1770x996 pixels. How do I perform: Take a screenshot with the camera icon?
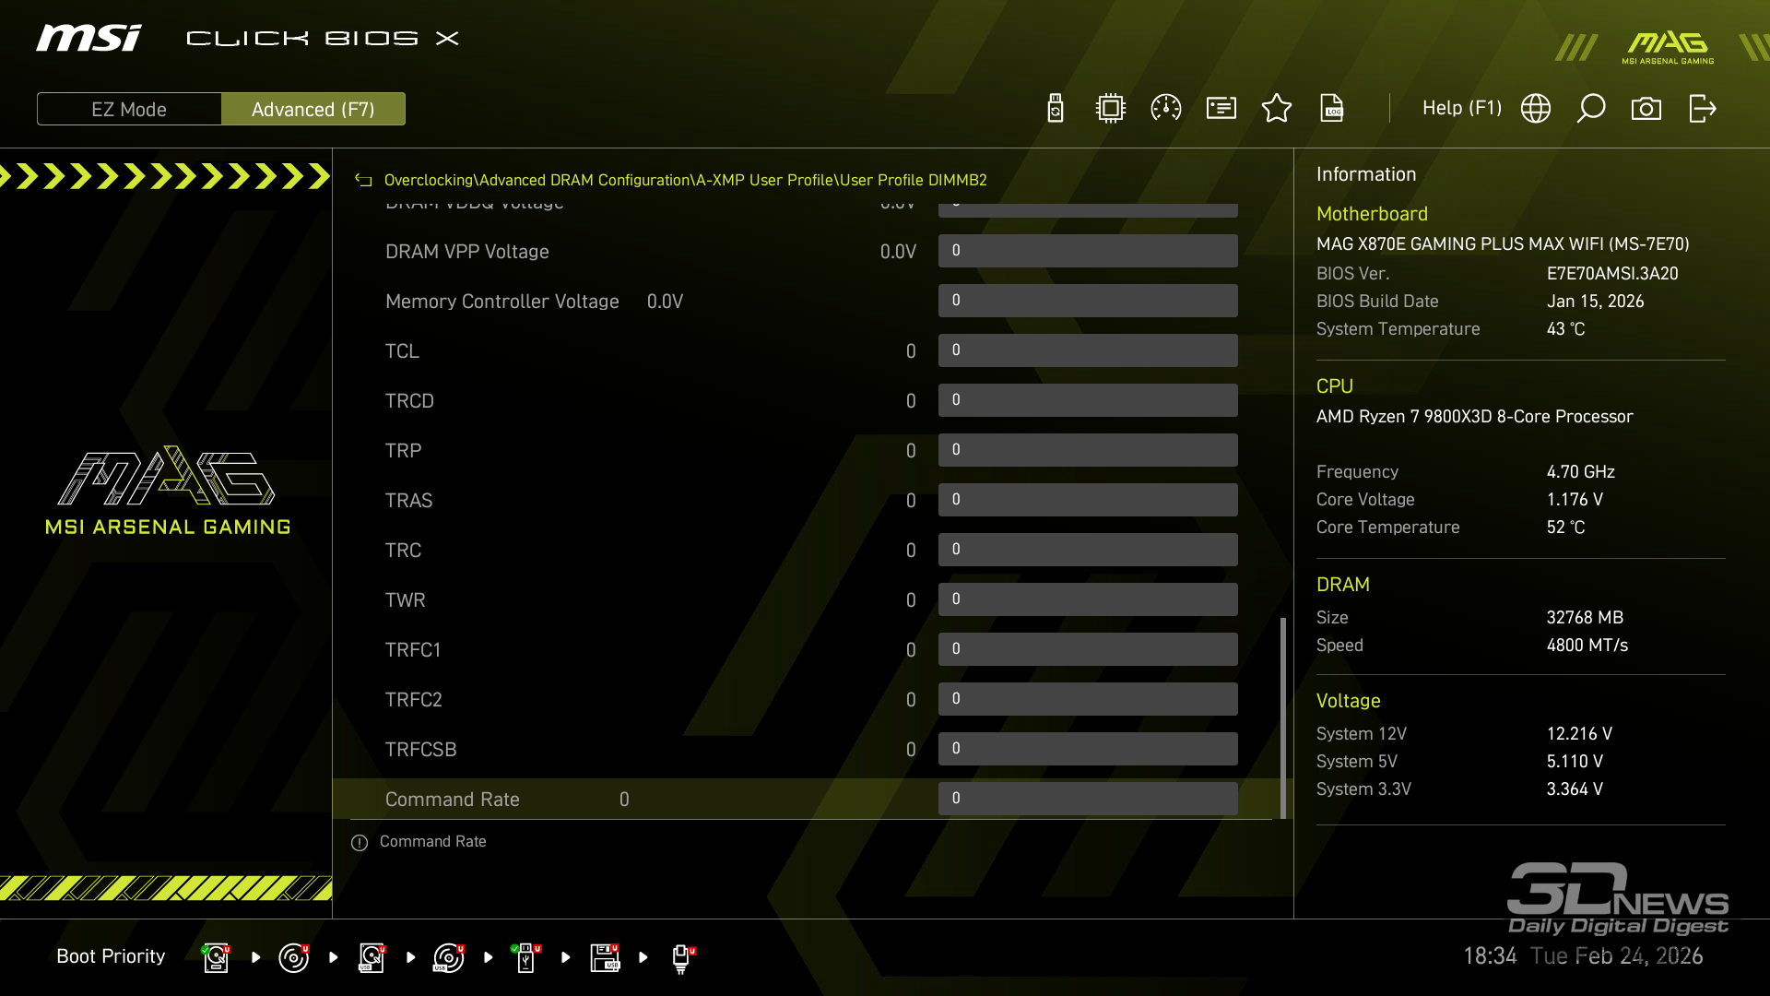pyautogui.click(x=1646, y=109)
